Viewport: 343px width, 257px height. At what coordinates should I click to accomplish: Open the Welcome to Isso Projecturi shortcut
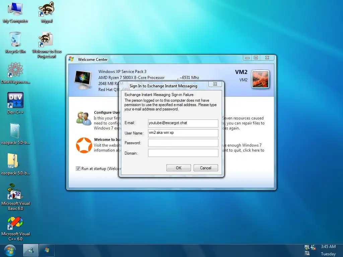47,45
